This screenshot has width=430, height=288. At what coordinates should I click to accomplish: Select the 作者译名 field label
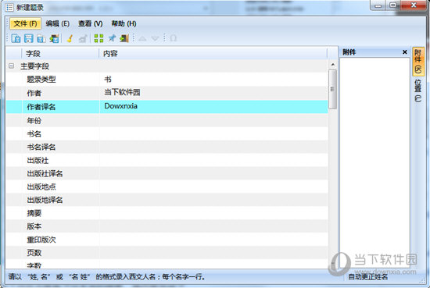41,107
